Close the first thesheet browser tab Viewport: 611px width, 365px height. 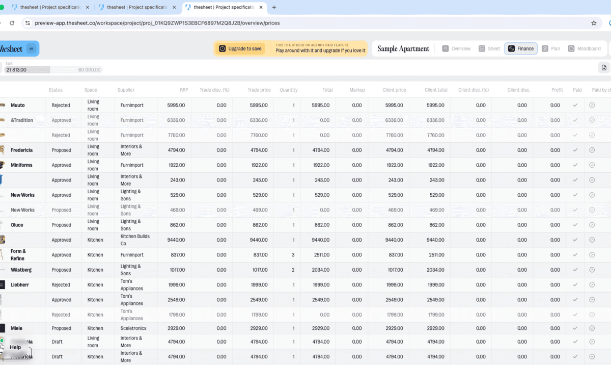(87, 7)
